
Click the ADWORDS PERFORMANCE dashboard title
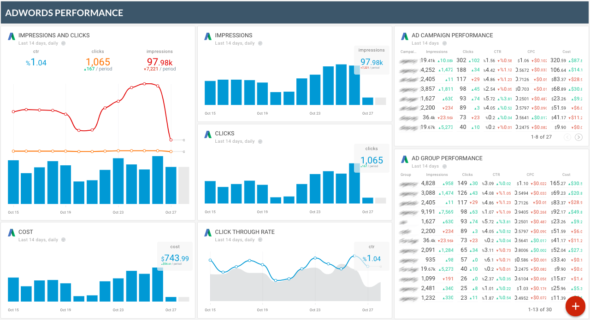(64, 13)
